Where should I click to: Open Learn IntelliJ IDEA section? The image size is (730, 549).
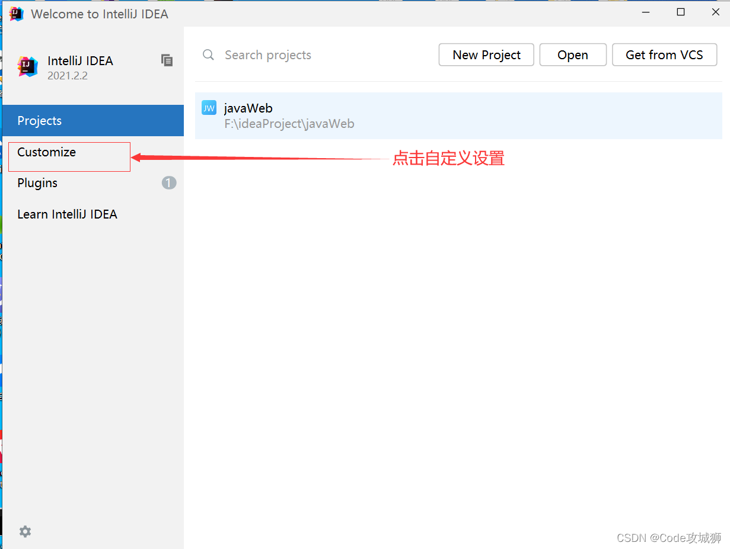click(x=93, y=214)
